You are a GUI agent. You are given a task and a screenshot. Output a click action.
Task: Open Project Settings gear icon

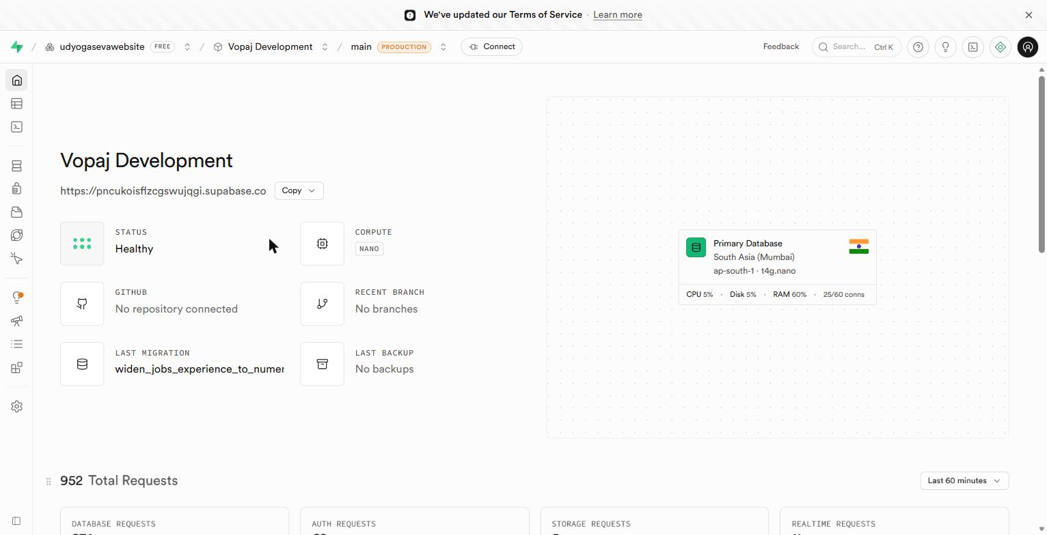pos(17,407)
